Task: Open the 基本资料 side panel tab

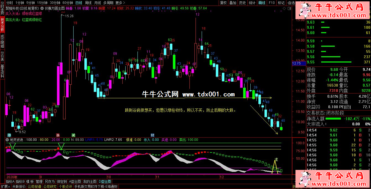Action: coord(2,71)
